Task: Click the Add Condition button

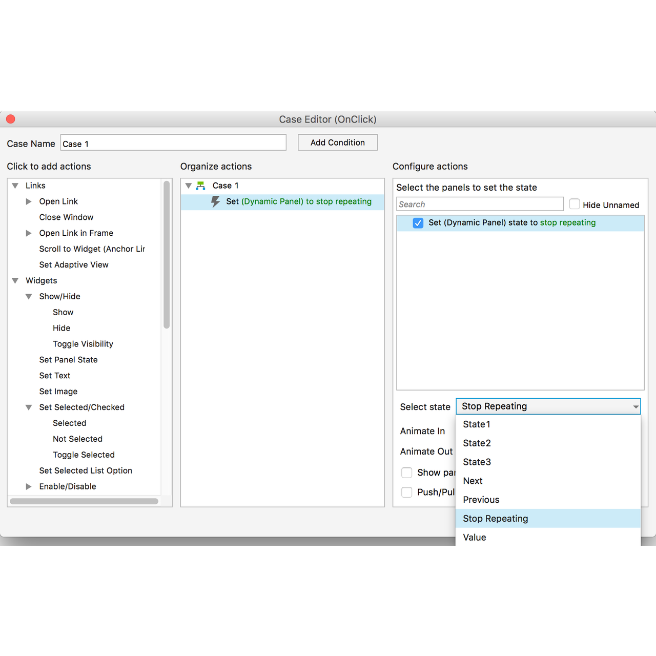Action: (x=337, y=142)
